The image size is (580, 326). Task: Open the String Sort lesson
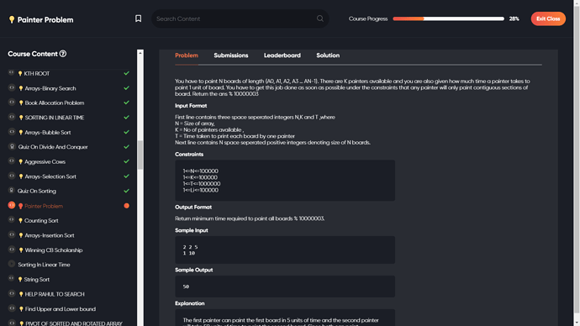[37, 280]
